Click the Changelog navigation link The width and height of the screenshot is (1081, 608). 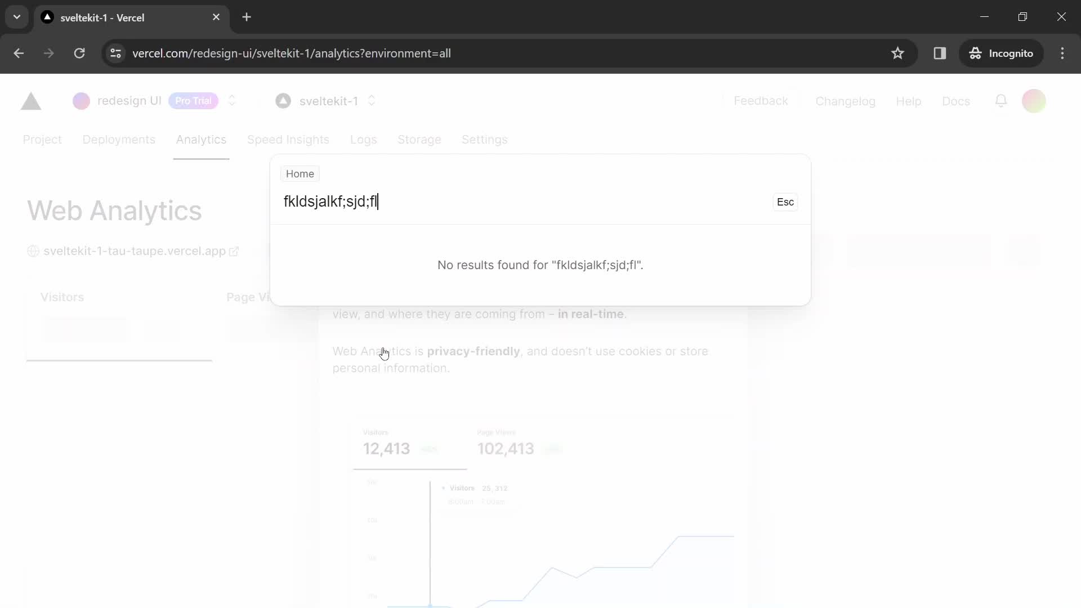pyautogui.click(x=846, y=101)
